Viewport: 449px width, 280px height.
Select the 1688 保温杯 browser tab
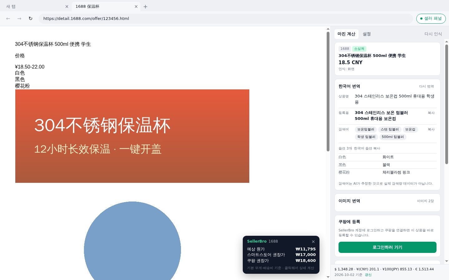pos(106,7)
